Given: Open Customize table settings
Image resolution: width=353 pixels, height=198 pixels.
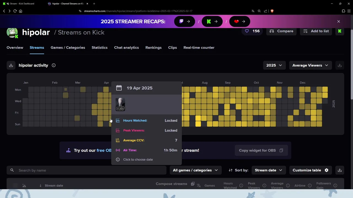Looking at the screenshot, I should point(311,170).
